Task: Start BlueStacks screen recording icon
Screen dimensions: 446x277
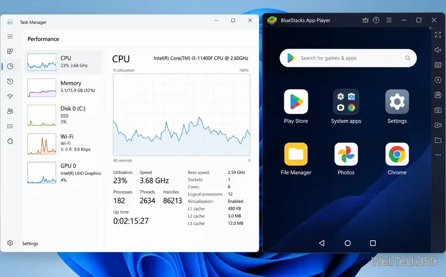Action: [438, 125]
